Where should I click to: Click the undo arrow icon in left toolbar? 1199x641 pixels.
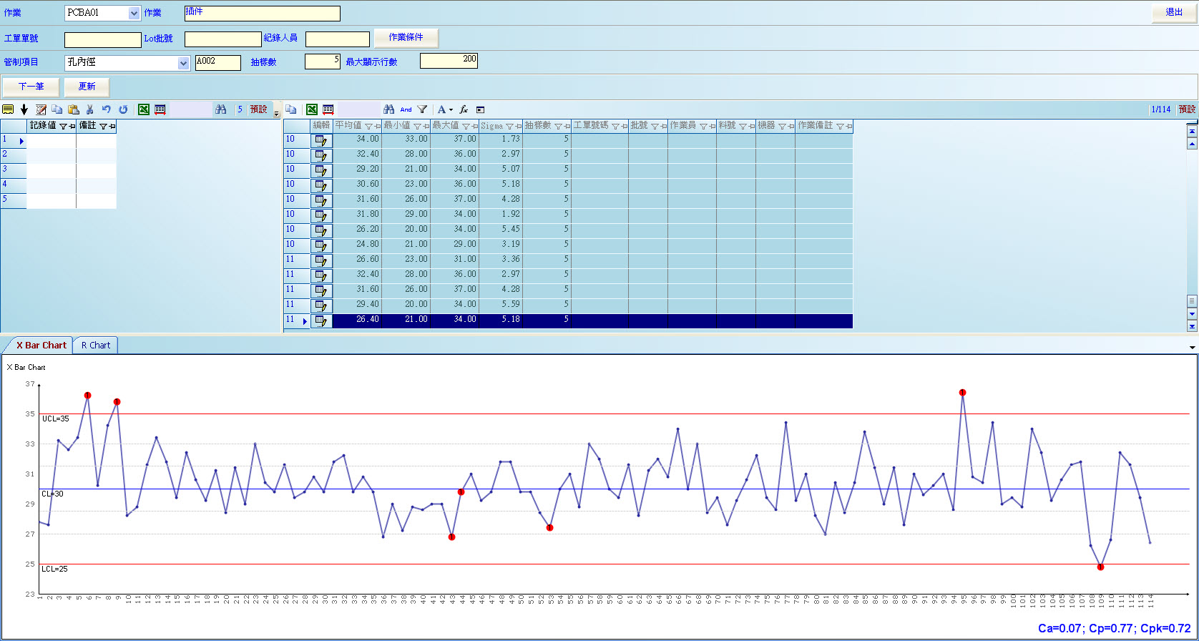click(106, 109)
